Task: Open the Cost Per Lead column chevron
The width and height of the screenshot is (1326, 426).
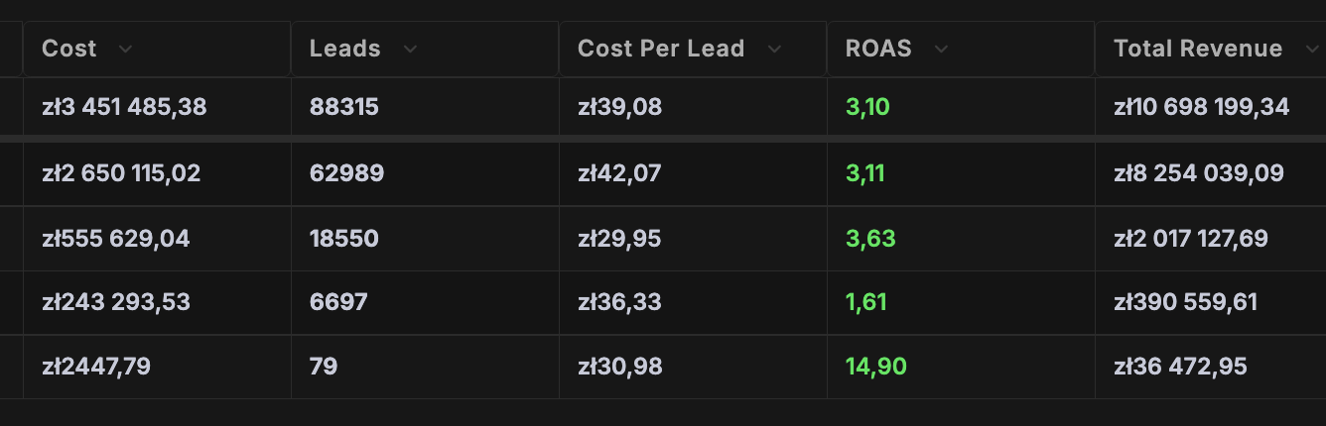Action: (x=774, y=50)
